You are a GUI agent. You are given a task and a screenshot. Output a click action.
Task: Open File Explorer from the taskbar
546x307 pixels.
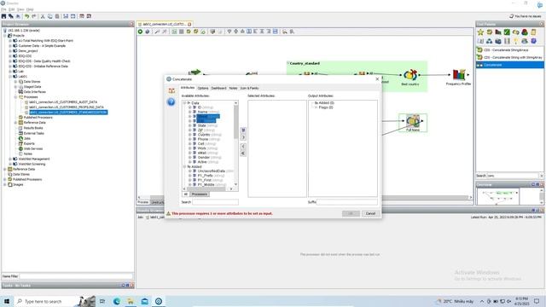131,301
